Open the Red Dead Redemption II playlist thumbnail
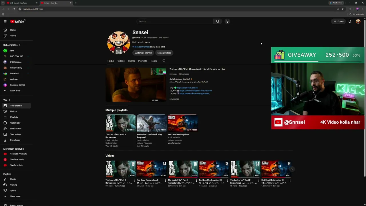 (183, 123)
